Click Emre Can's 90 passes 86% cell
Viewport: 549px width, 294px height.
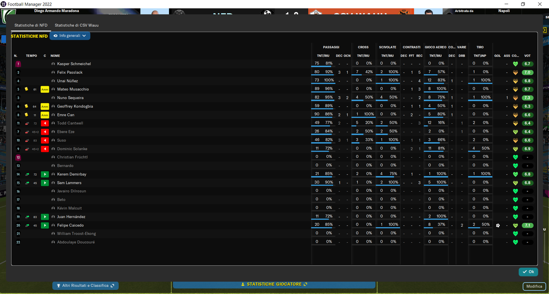click(x=323, y=115)
